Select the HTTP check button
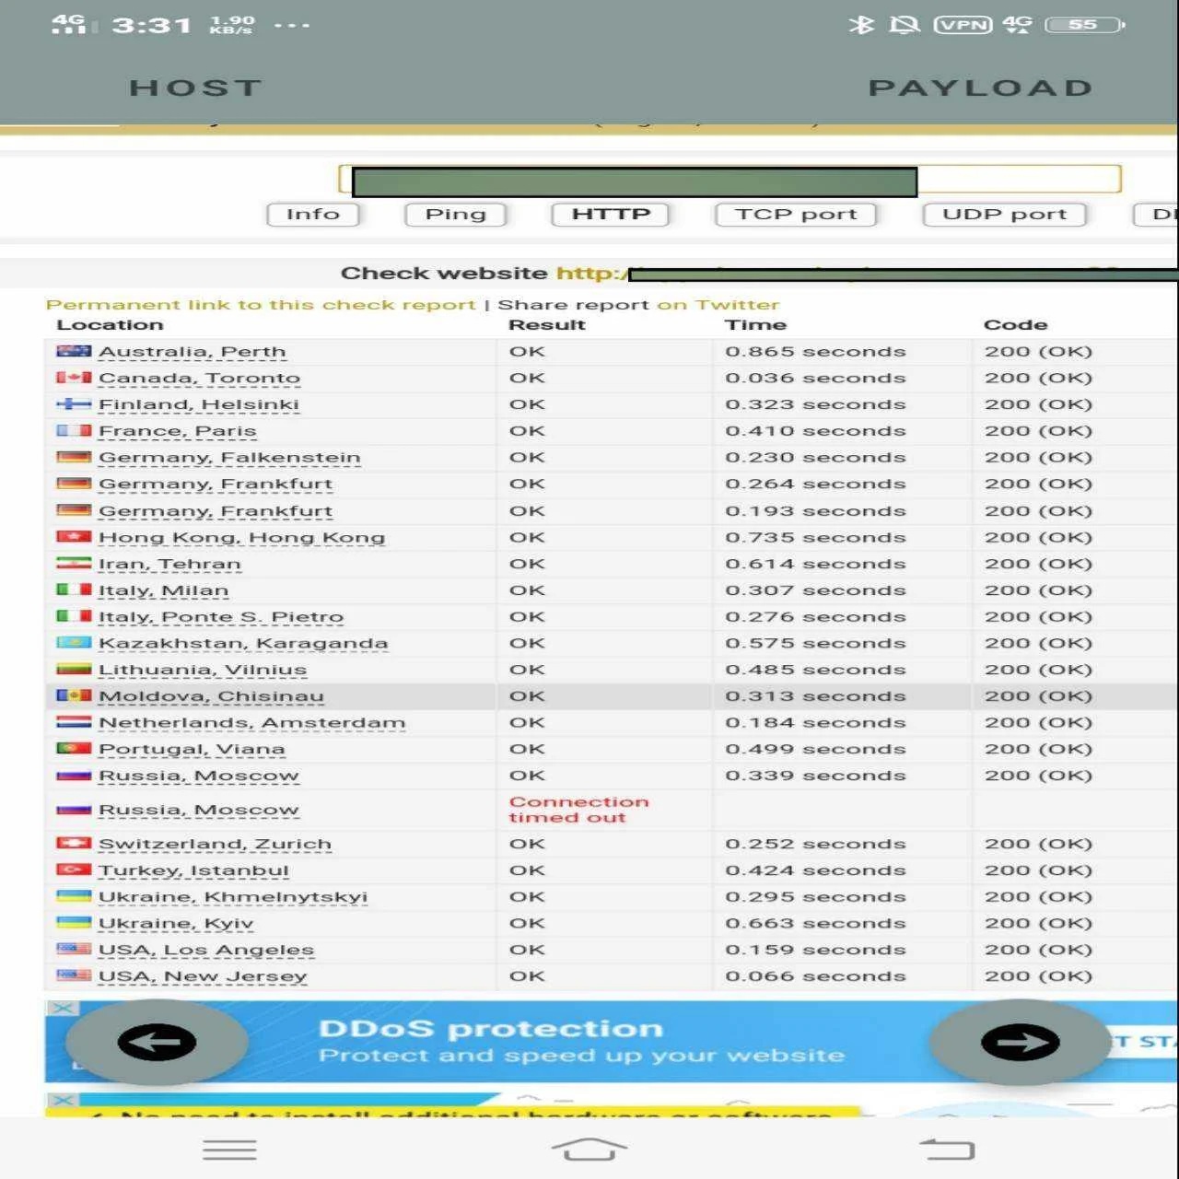1179x1179 pixels. coord(611,215)
